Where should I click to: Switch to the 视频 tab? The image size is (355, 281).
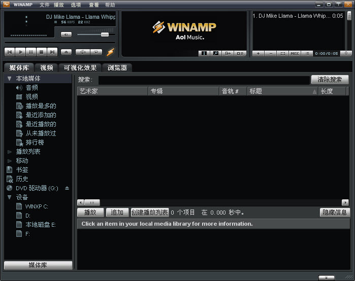coord(46,67)
